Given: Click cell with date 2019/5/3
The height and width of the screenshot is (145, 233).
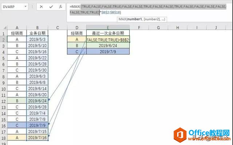Looking at the screenshot, I should point(37,39).
